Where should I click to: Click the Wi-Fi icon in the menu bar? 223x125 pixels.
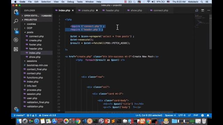(148, 2)
